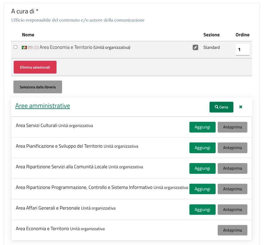Viewport: 264px width, 245px height.
Task: Preview Area Pianificazione e Sviluppo del Territorio
Action: 232,148
